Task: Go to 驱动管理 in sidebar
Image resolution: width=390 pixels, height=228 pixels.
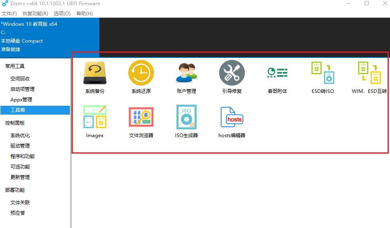Action: [x=20, y=146]
